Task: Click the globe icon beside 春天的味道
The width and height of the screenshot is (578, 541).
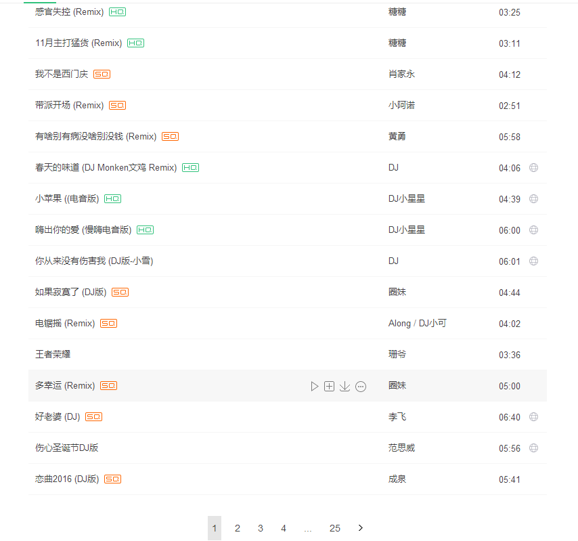Action: point(533,168)
